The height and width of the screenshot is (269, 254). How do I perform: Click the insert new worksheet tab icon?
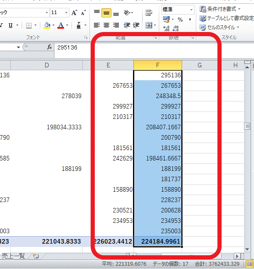[36, 256]
